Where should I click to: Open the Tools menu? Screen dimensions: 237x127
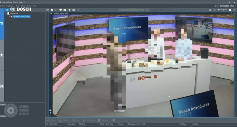(18, 6)
